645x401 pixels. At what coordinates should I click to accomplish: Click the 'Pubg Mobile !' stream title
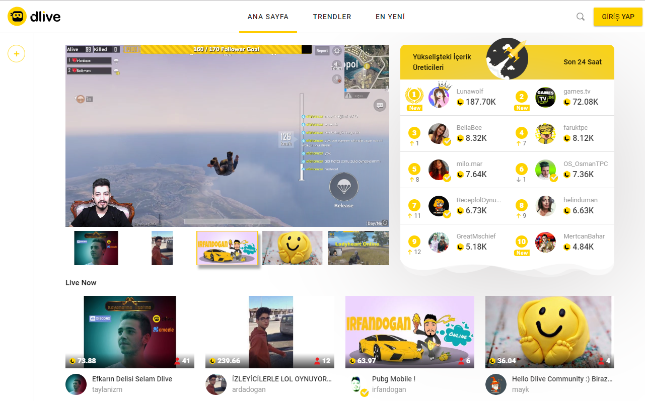pyautogui.click(x=394, y=379)
